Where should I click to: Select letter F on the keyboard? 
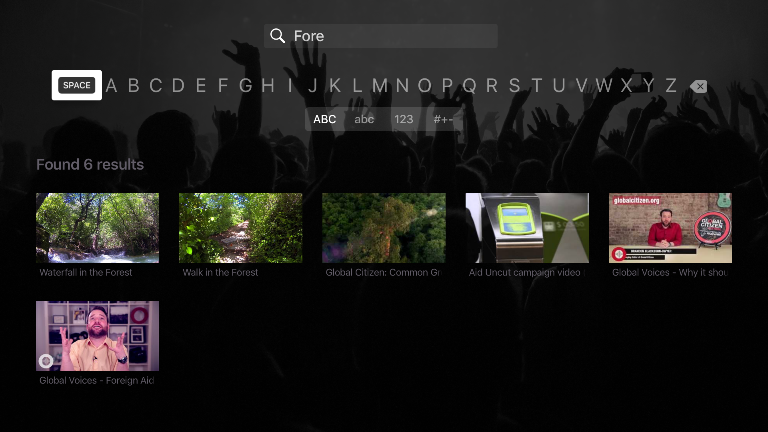pos(222,86)
